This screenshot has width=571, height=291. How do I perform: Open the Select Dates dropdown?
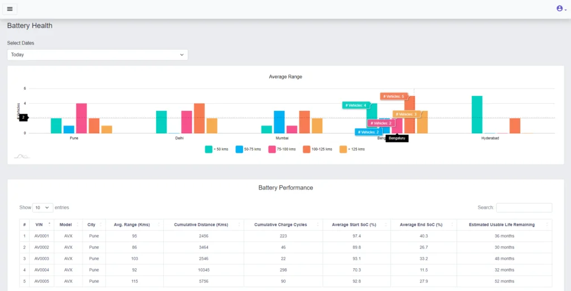click(x=98, y=55)
